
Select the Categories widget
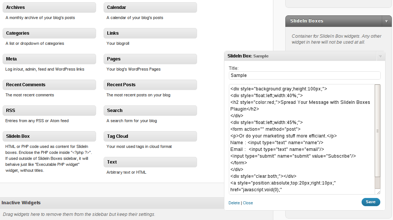tap(49, 33)
